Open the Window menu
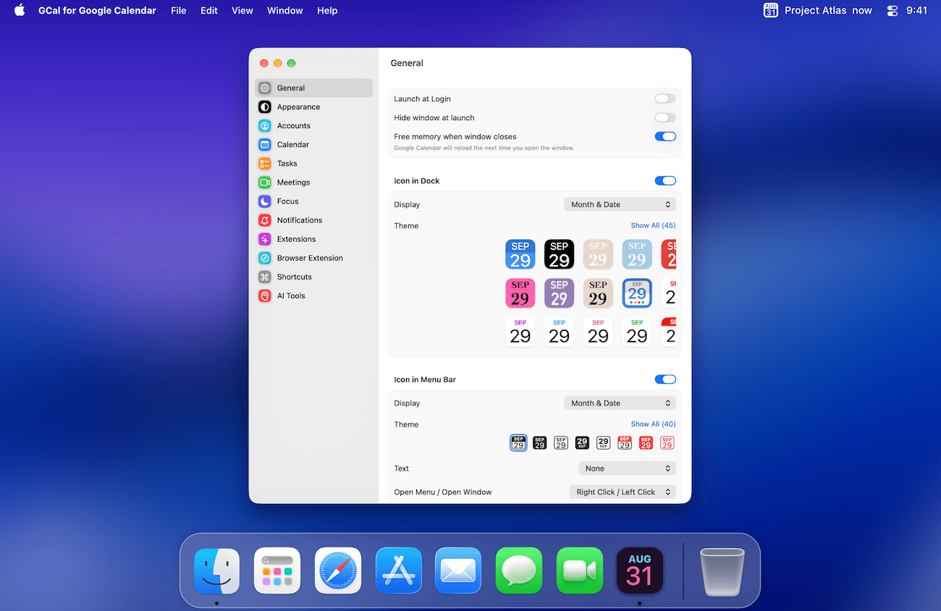This screenshot has width=941, height=611. tap(285, 11)
